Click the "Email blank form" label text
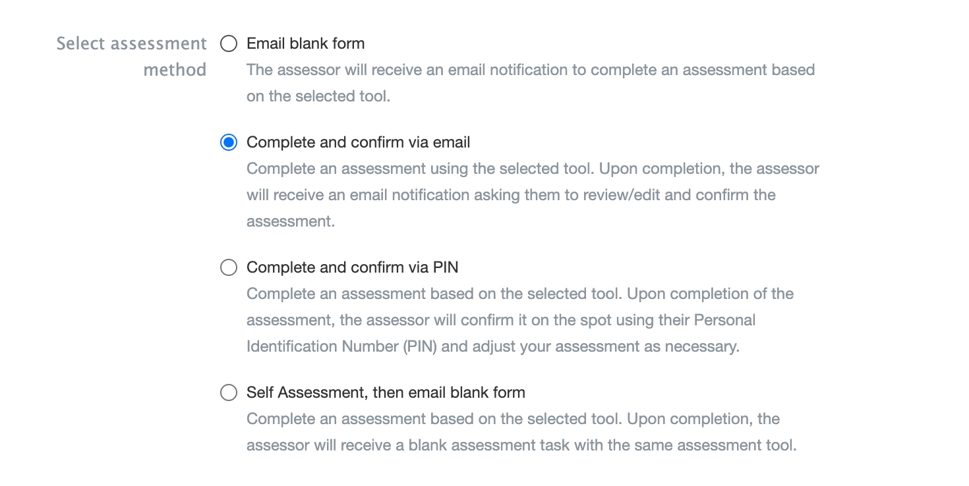 (x=305, y=44)
